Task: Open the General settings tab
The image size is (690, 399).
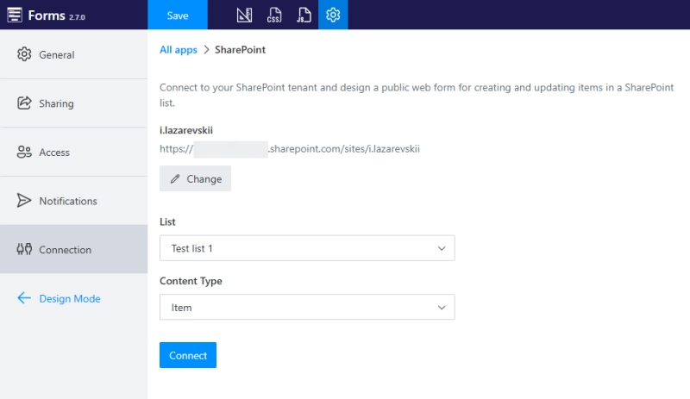Action: (74, 54)
